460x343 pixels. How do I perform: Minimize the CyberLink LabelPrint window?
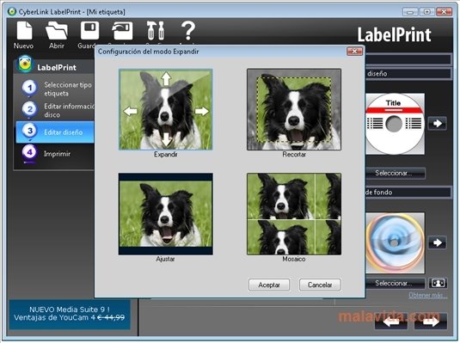coord(410,12)
